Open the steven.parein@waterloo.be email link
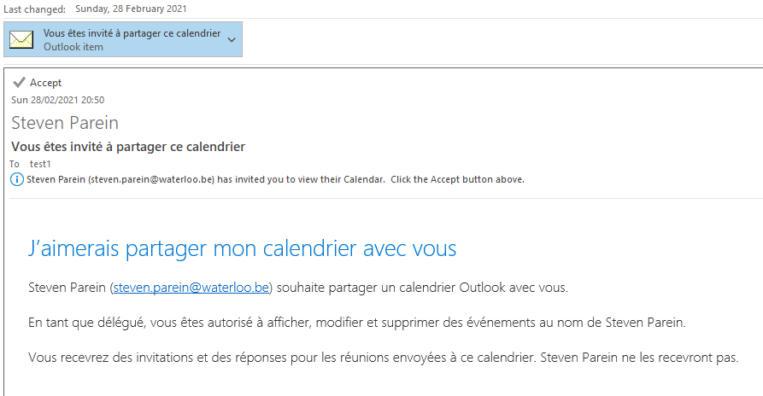 [191, 287]
